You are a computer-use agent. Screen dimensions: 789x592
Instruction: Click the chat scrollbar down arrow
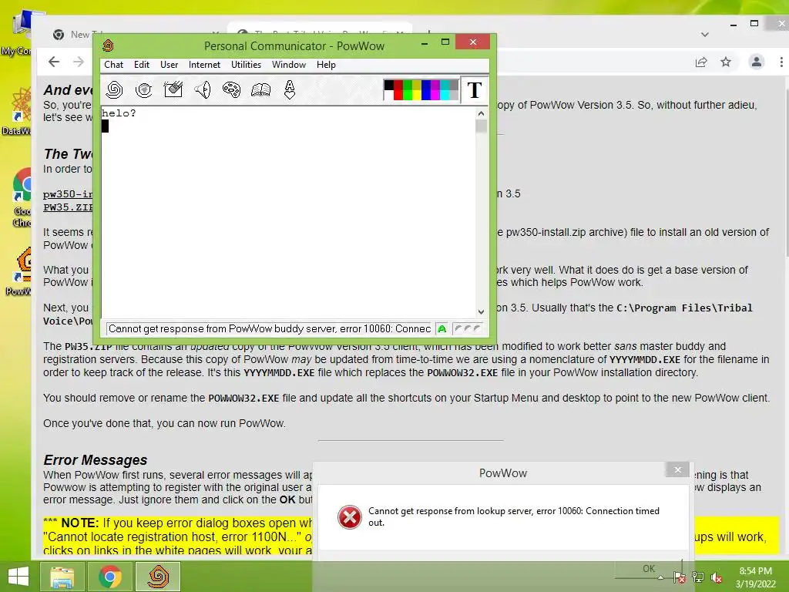(x=481, y=312)
